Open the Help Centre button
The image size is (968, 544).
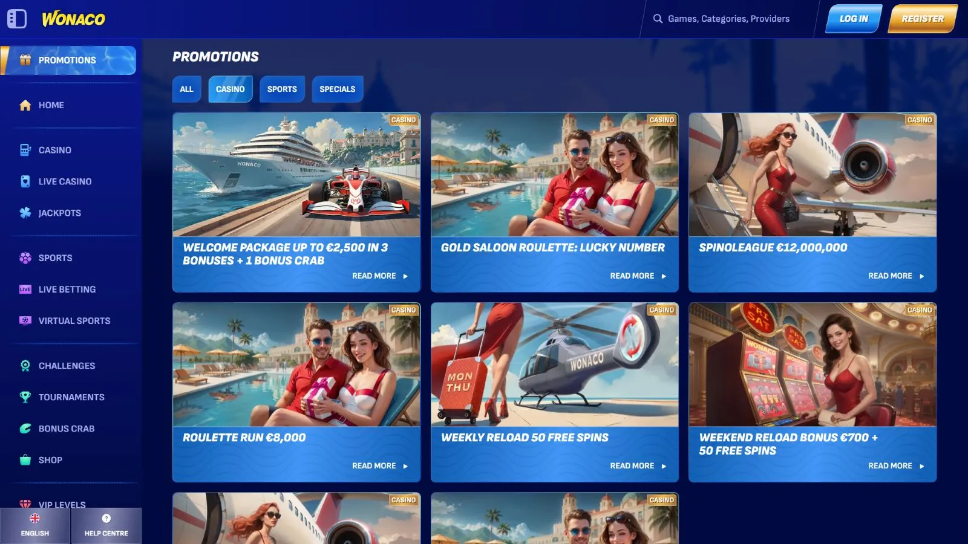[x=106, y=525]
